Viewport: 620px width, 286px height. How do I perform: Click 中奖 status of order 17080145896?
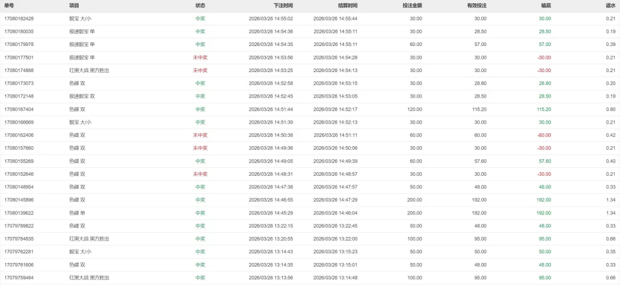[x=200, y=200]
